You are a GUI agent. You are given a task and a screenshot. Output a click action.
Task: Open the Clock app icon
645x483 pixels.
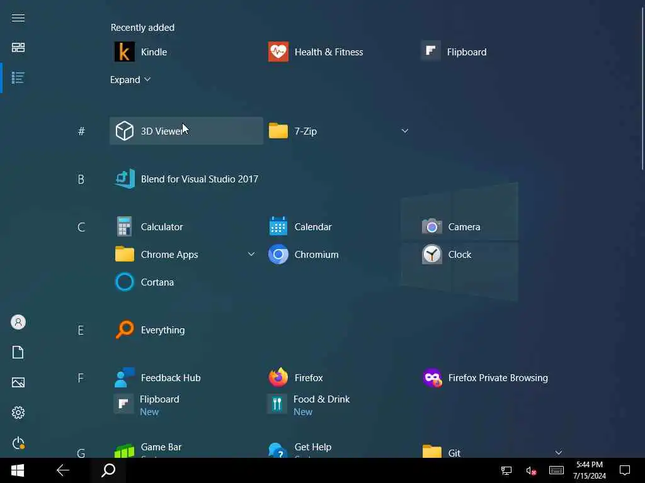(x=431, y=254)
